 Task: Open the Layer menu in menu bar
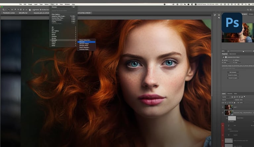(x=36, y=4)
